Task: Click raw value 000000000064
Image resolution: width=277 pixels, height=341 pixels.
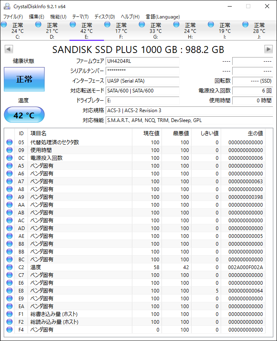Action: coord(245,291)
